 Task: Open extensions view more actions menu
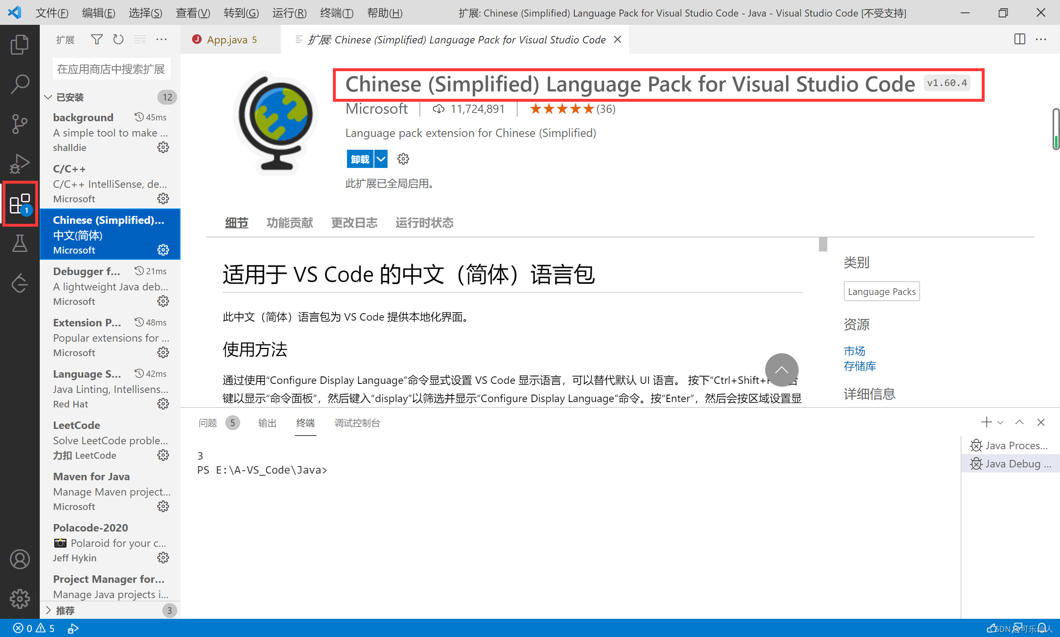(x=161, y=40)
